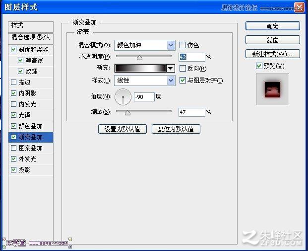Enable the 内发光 checkbox
This screenshot has width=308, height=251.
(13, 104)
